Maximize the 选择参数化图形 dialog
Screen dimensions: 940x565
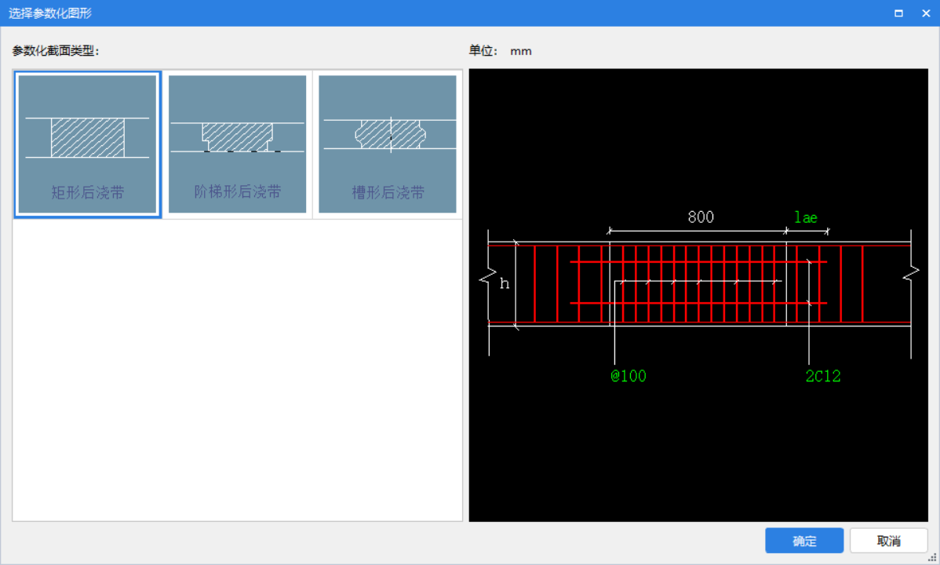pos(898,13)
